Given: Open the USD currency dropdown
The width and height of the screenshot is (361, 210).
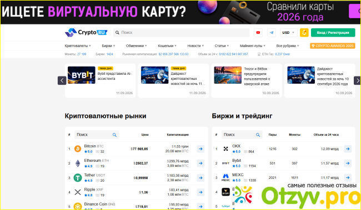Looking at the screenshot, I should [x=288, y=33].
